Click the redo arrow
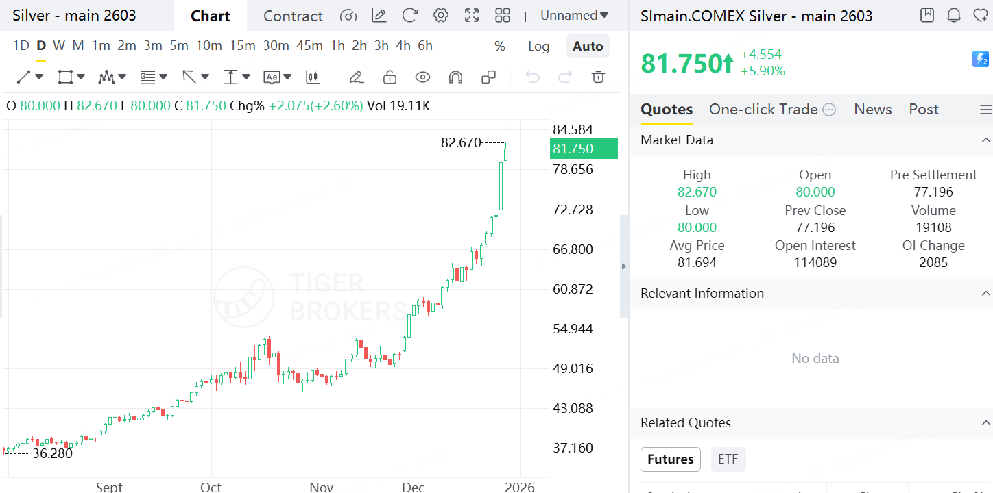 point(565,77)
